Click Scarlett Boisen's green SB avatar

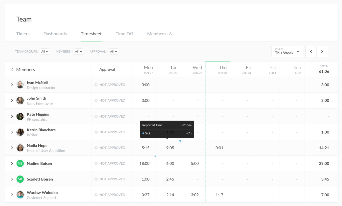coord(20,179)
